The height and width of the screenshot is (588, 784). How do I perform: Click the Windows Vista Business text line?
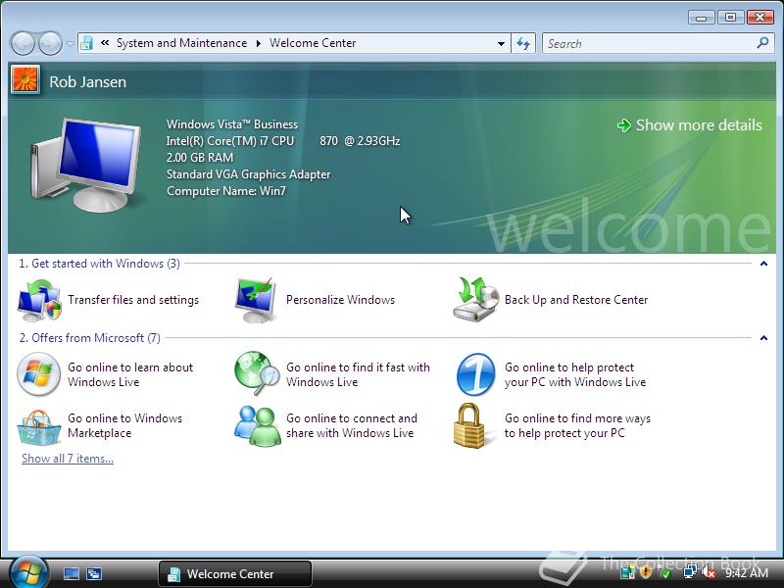click(232, 124)
